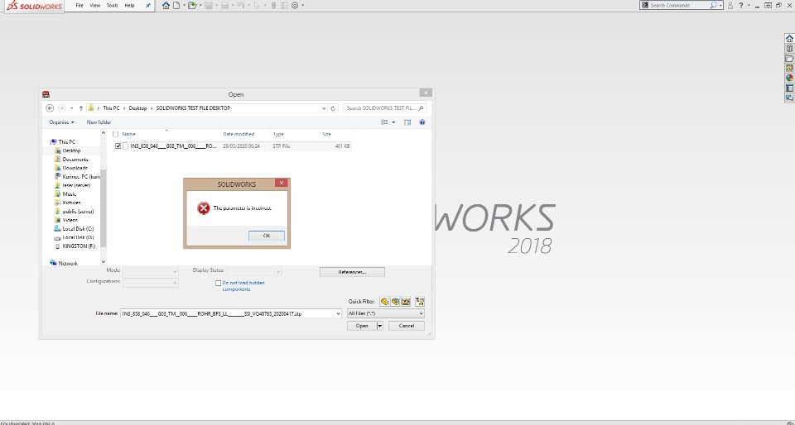Click Quick Filter Assemblies icon
Viewport: 795px width, 425px height.
coord(395,302)
